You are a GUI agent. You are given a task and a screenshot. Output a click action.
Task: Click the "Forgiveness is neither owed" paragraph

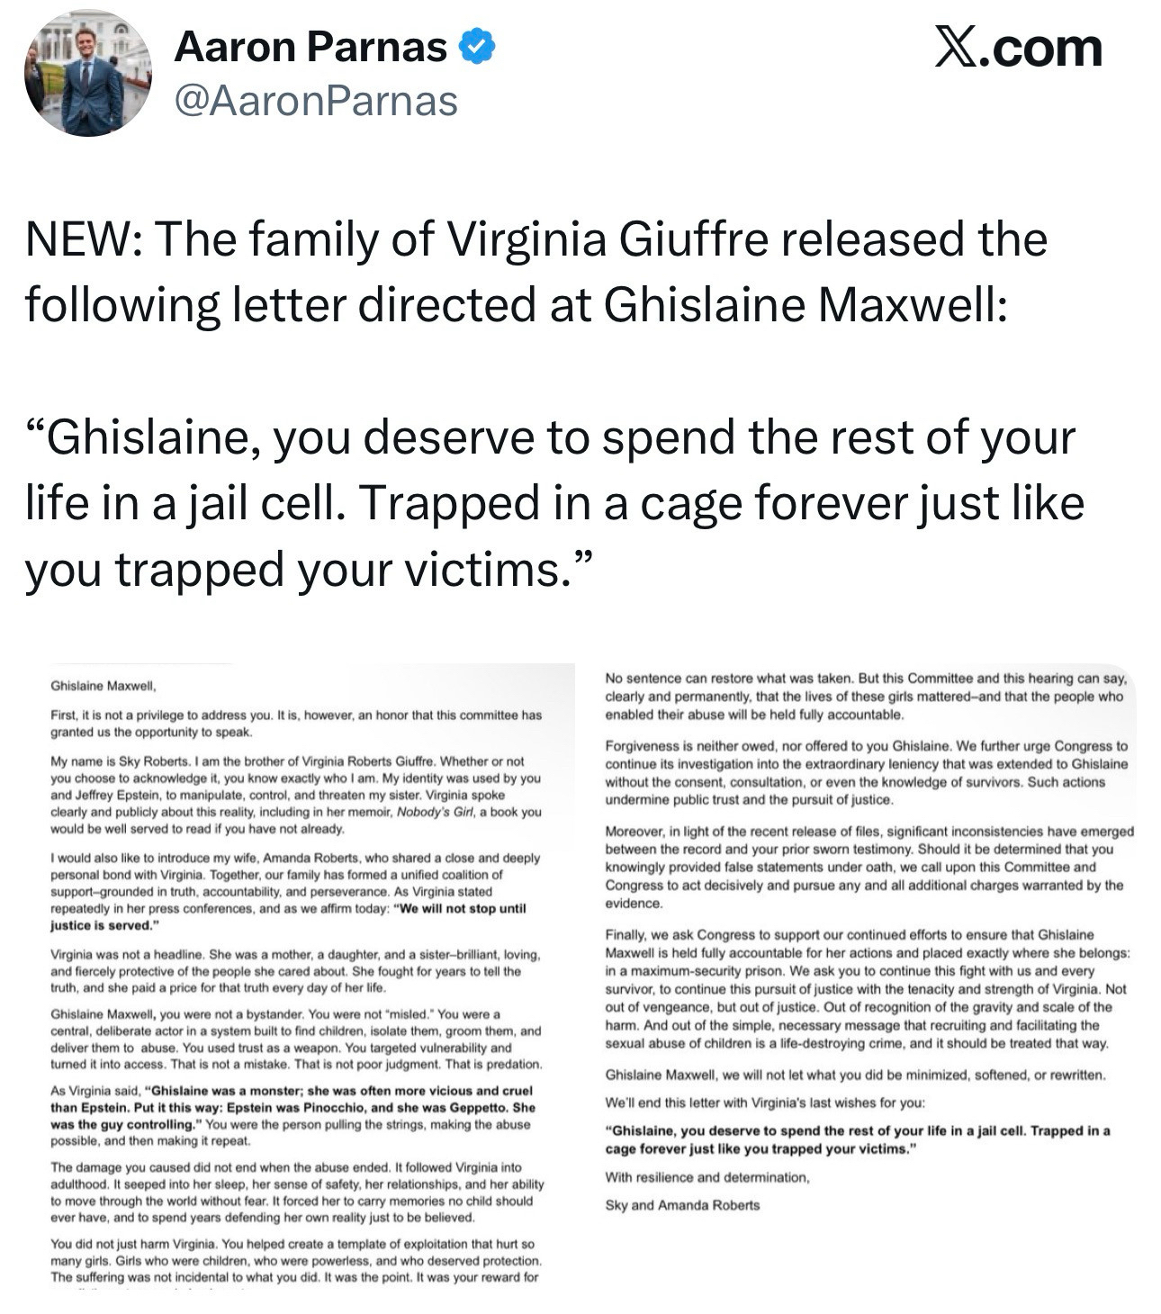tap(866, 772)
